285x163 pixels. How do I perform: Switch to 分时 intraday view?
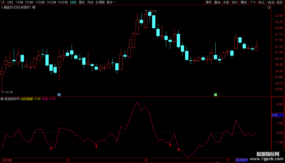point(10,2)
